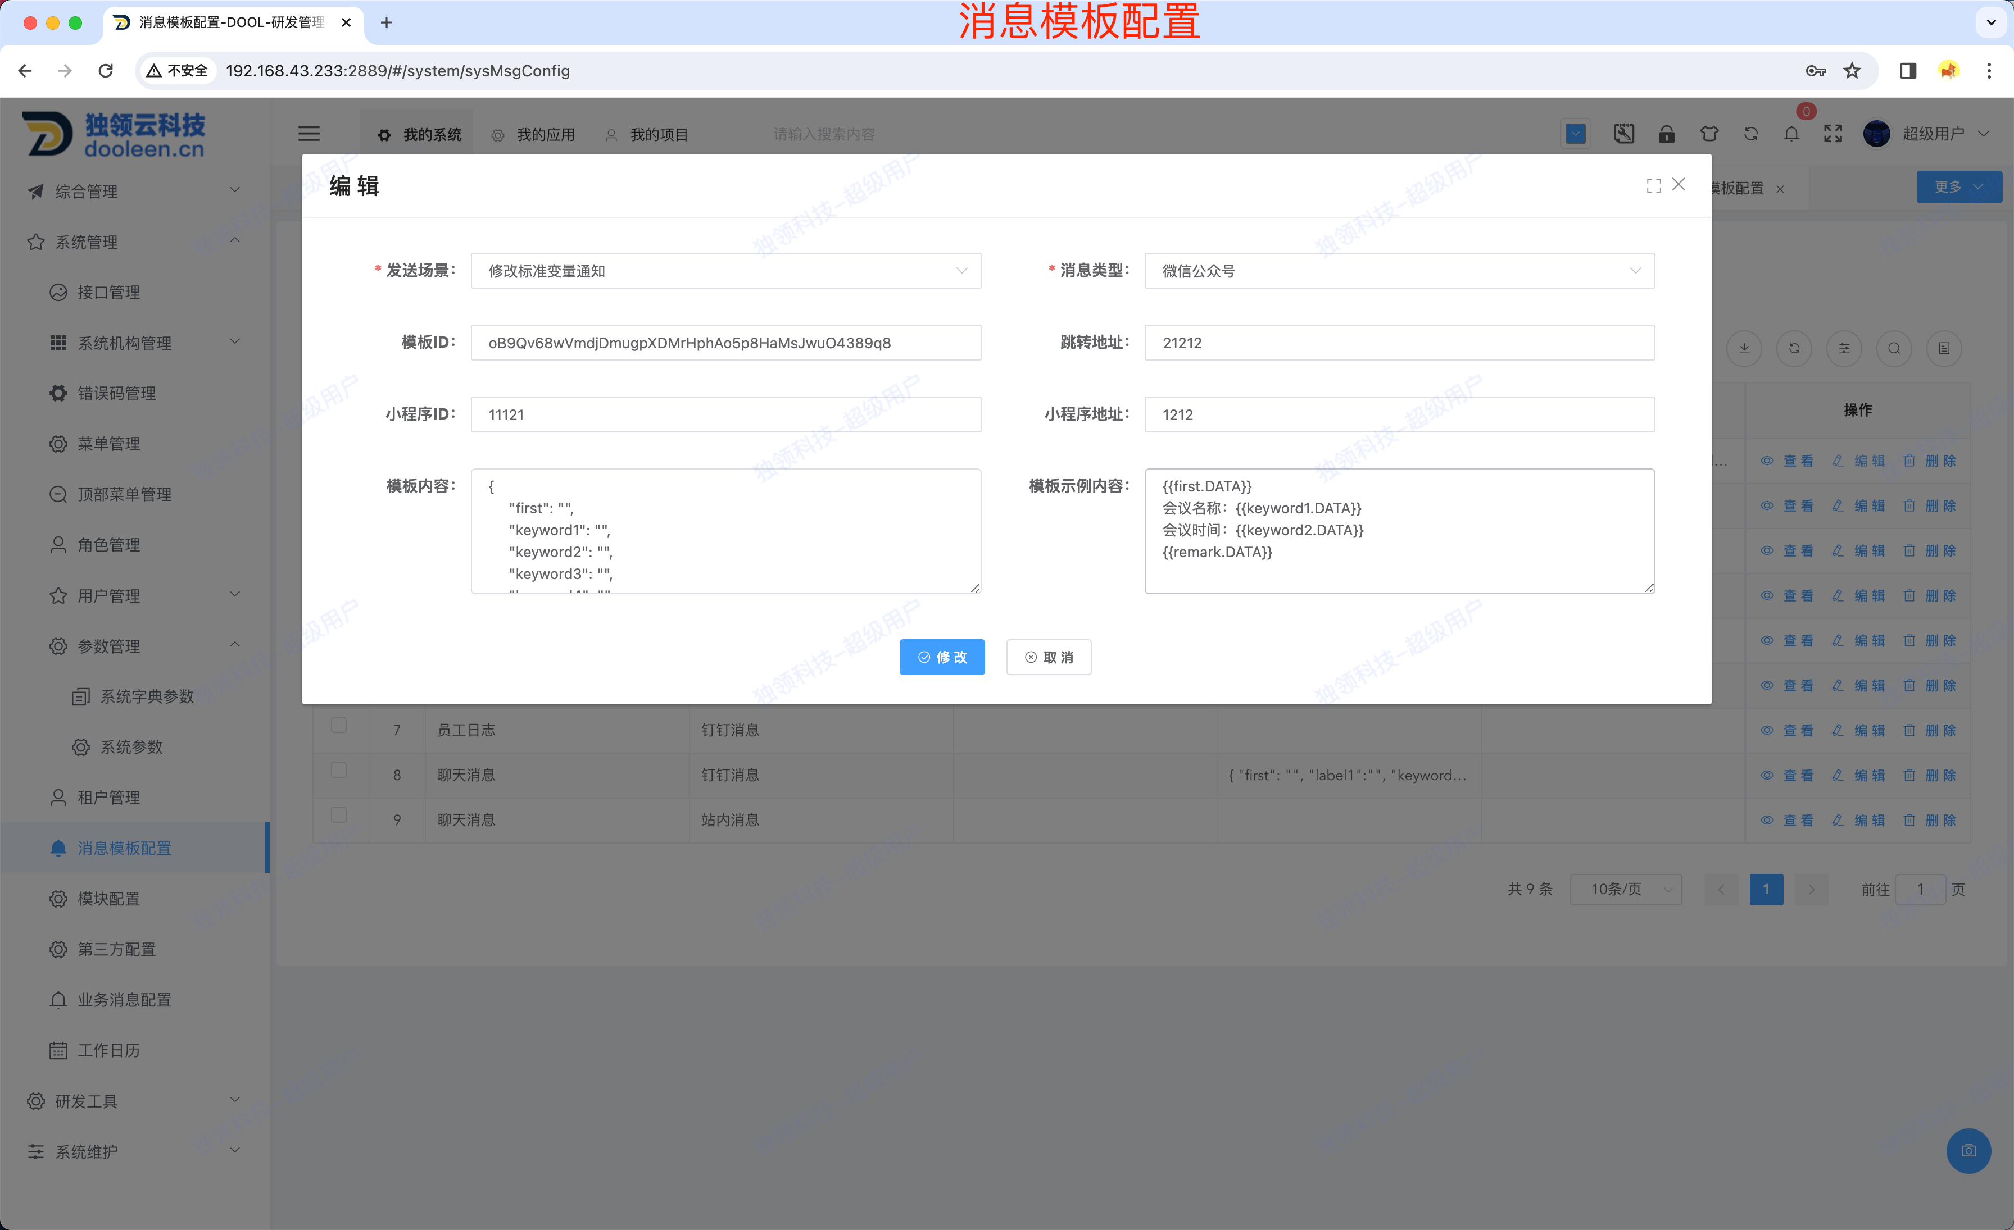Click 查看 eye link in row 7
The width and height of the screenshot is (2014, 1230).
coord(1787,730)
